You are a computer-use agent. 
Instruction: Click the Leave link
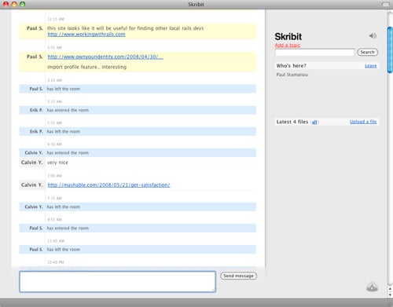point(371,66)
